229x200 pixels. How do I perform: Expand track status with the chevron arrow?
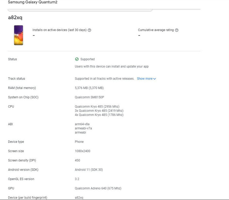point(155,79)
